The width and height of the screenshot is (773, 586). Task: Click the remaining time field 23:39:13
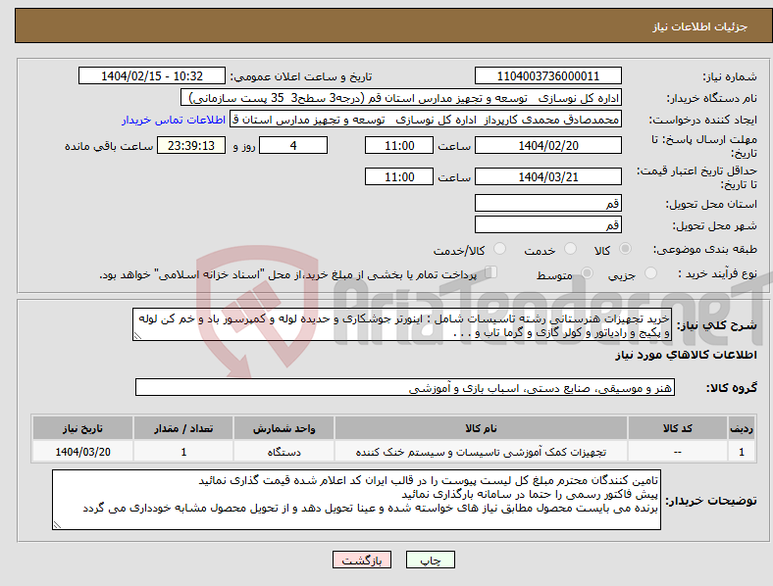click(191, 145)
